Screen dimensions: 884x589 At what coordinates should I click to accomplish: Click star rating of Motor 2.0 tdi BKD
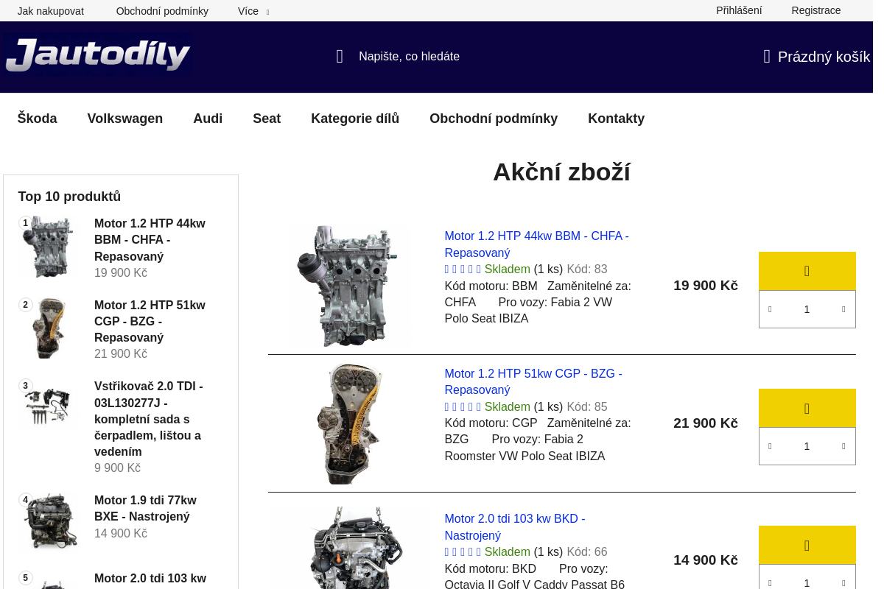coord(463,552)
